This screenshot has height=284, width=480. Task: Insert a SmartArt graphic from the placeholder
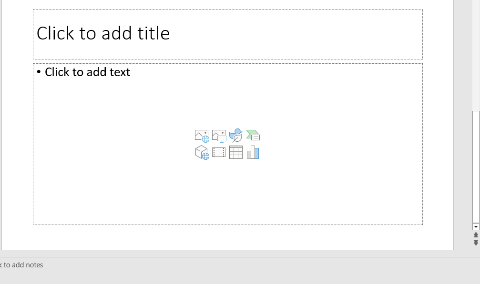point(253,136)
